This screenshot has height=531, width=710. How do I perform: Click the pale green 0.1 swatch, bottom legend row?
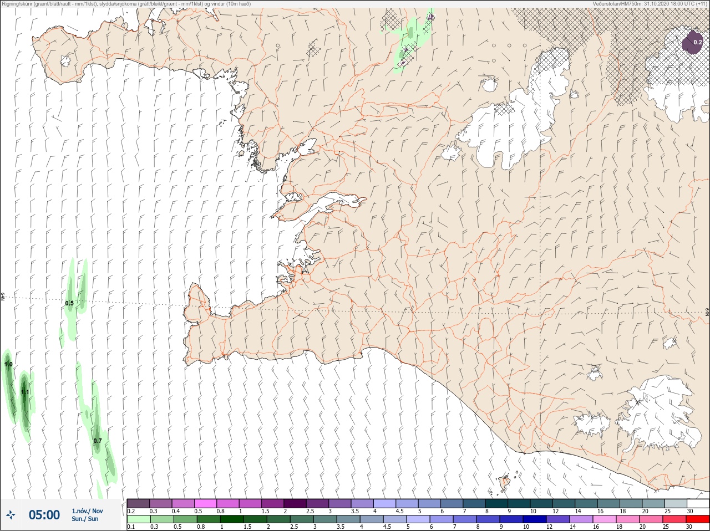pos(138,519)
